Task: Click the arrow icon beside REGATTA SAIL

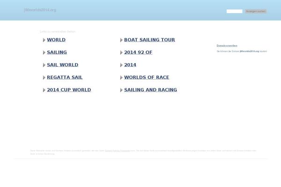Action: point(44,78)
